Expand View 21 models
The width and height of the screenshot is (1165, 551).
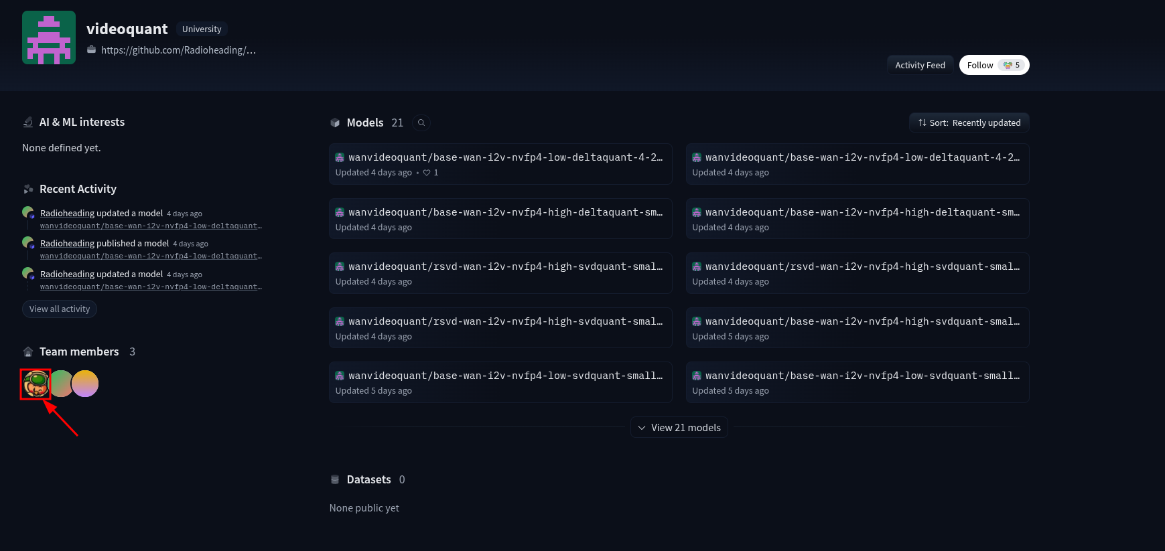(x=679, y=427)
